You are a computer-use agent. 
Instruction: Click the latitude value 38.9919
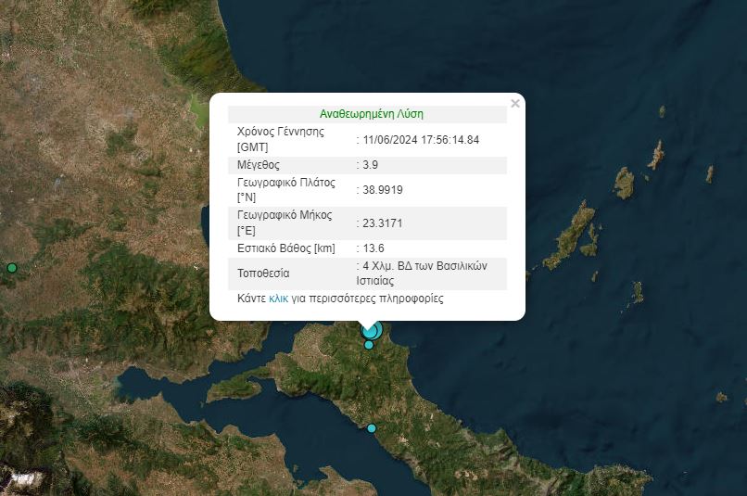point(383,190)
